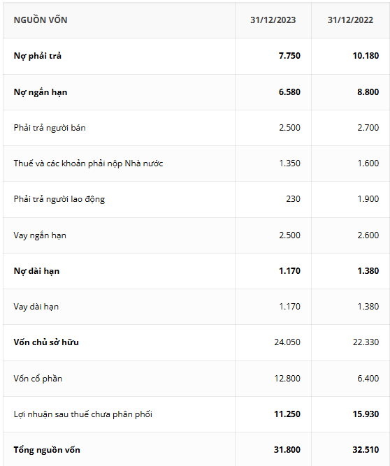Select the Phải trả người bán label
The width and height of the screenshot is (390, 466).
coord(50,128)
